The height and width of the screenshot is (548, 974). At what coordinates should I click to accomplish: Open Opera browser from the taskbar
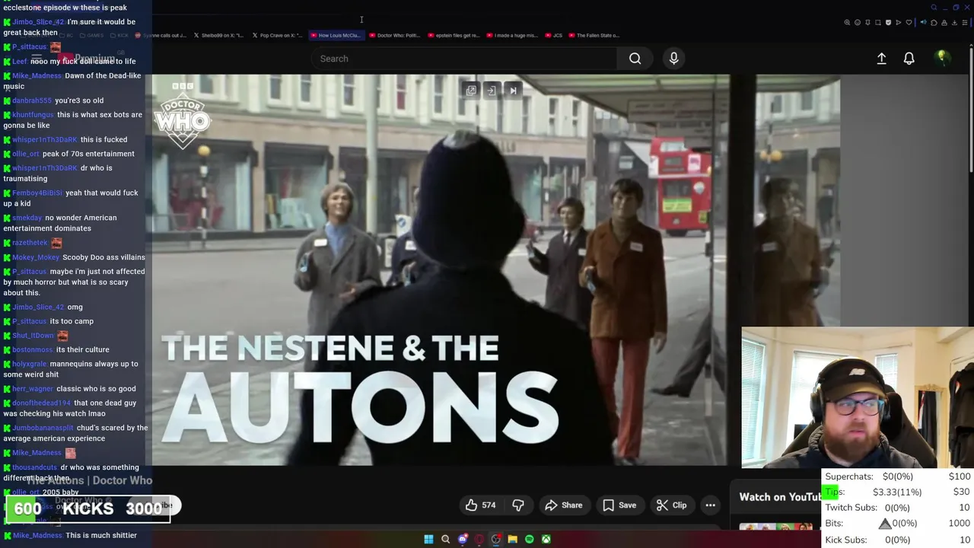click(x=479, y=539)
